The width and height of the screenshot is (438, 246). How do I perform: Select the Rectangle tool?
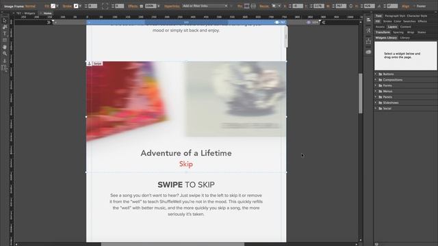tap(5, 40)
